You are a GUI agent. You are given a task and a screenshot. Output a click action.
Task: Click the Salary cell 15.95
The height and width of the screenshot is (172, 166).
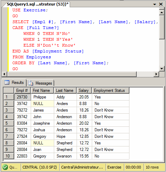(x=84, y=156)
